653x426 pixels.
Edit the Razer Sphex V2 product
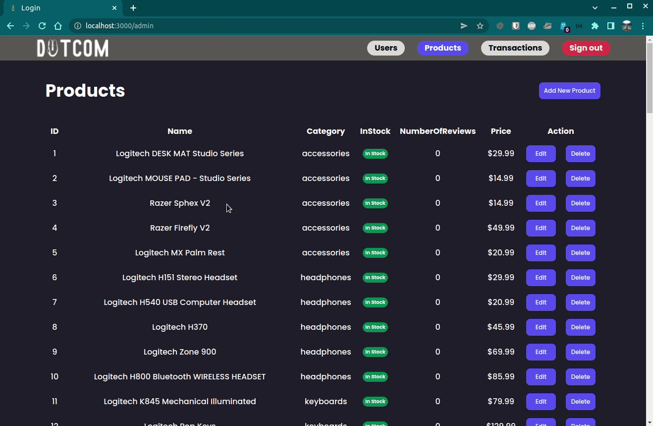[x=541, y=203]
